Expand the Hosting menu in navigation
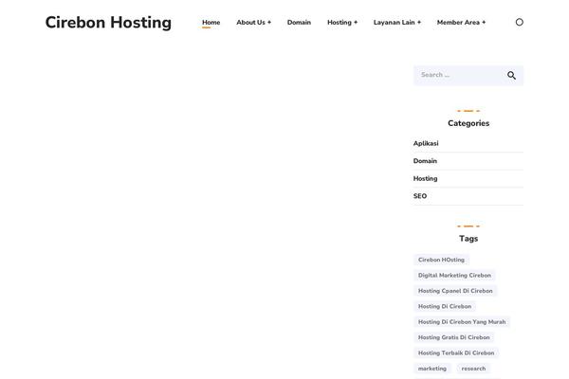The width and height of the screenshot is (569, 379). click(x=342, y=23)
